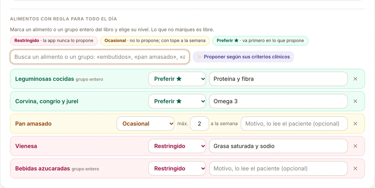This screenshot has height=188, width=375.
Task: Click the empty motivo field for Bebidas azucaradas
Action: [x=278, y=168]
